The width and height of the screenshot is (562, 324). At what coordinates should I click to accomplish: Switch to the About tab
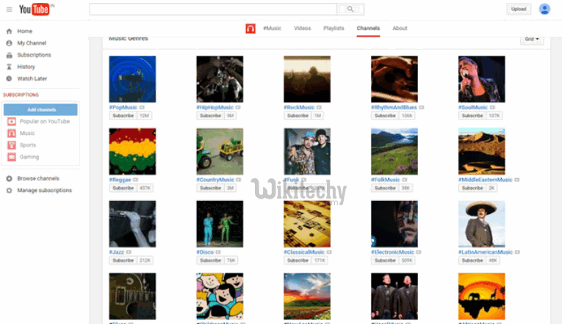400,28
